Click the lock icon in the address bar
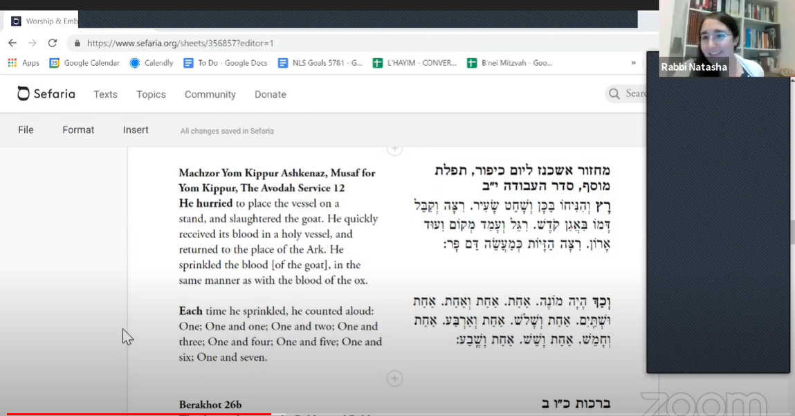The height and width of the screenshot is (416, 795). click(x=77, y=44)
